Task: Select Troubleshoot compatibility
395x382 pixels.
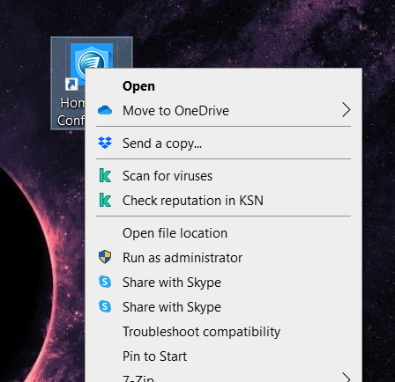Action: (x=224, y=332)
